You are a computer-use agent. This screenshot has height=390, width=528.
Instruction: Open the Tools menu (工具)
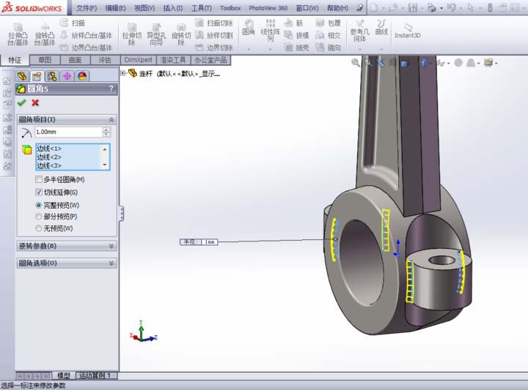tap(202, 8)
